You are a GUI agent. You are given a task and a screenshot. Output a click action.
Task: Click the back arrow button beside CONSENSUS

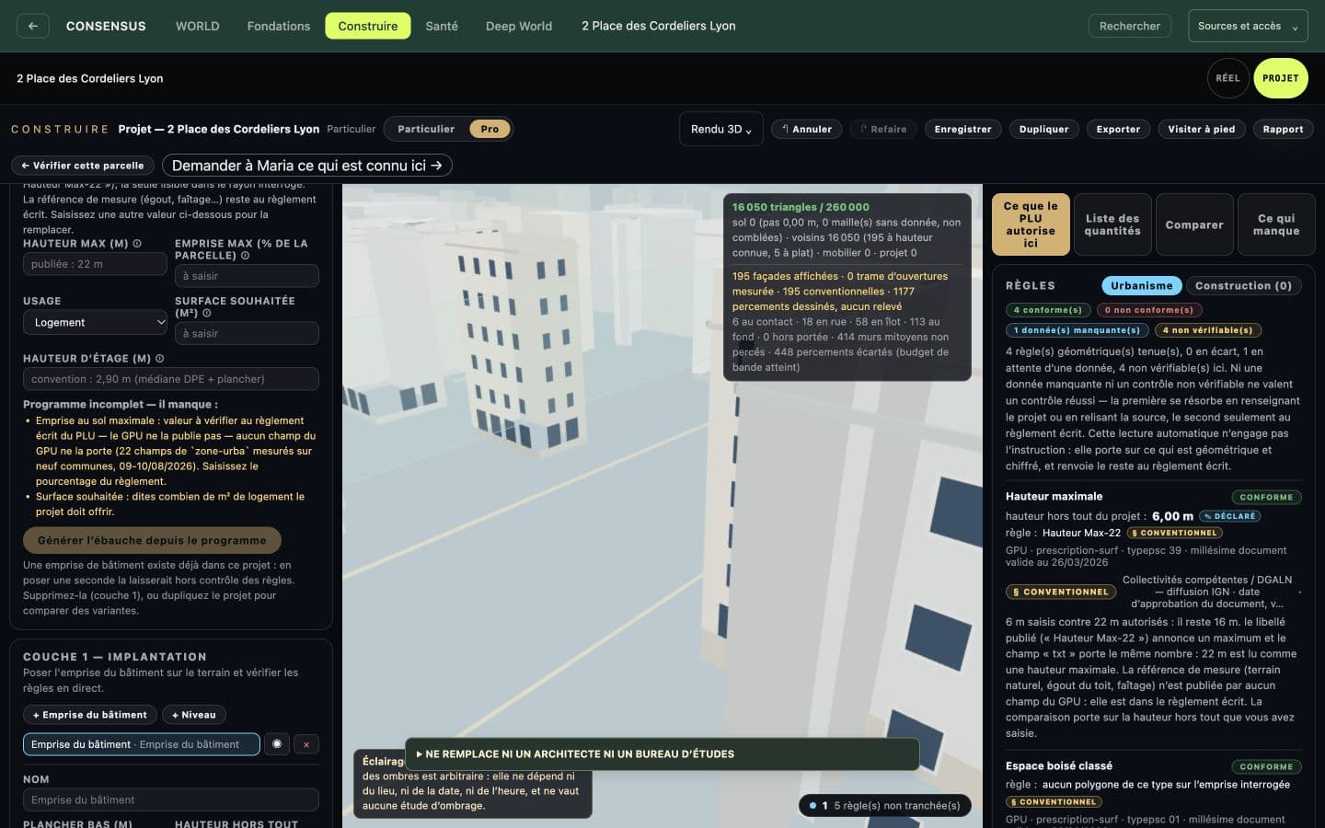pyautogui.click(x=33, y=26)
